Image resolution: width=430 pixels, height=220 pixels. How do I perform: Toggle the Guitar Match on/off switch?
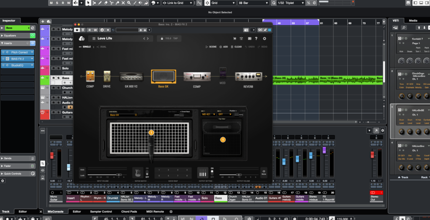coord(147,173)
